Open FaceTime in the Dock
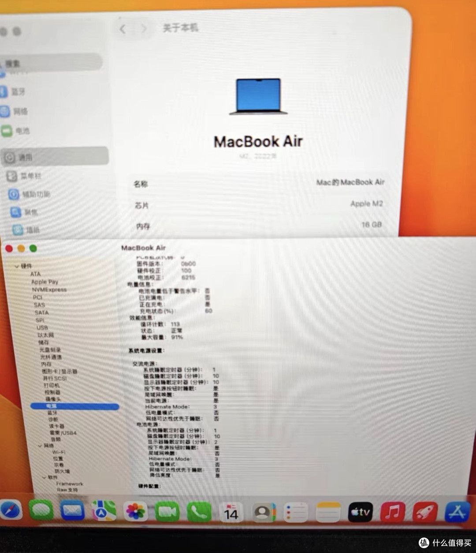The height and width of the screenshot is (553, 476). [x=167, y=512]
